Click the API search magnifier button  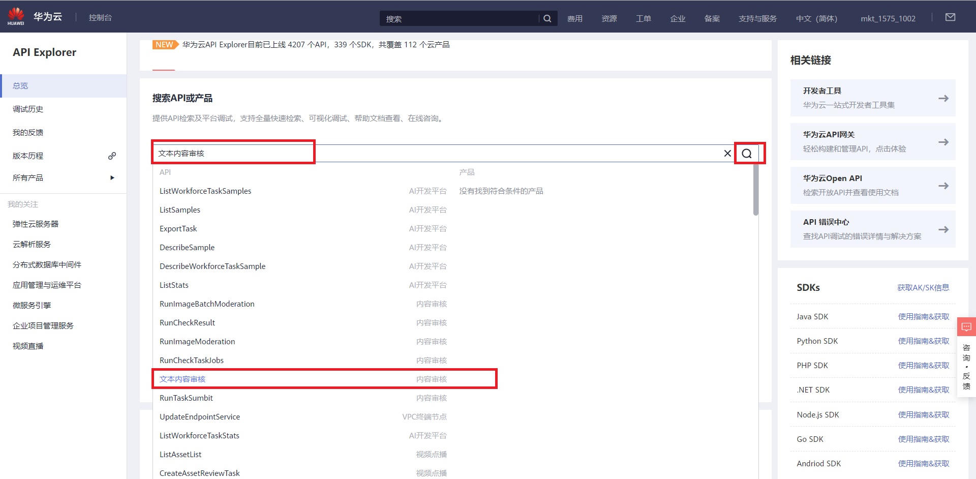click(x=747, y=154)
